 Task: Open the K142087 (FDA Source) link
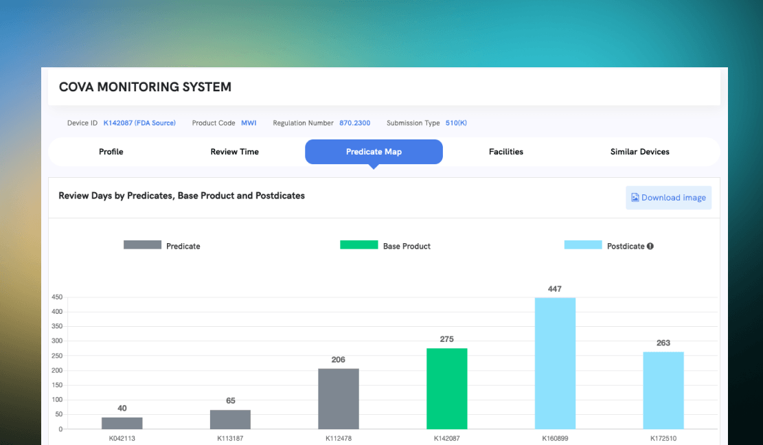(139, 123)
